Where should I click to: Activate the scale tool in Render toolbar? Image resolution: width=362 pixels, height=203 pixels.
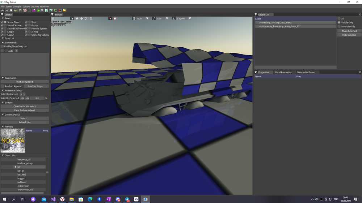(x=86, y=18)
